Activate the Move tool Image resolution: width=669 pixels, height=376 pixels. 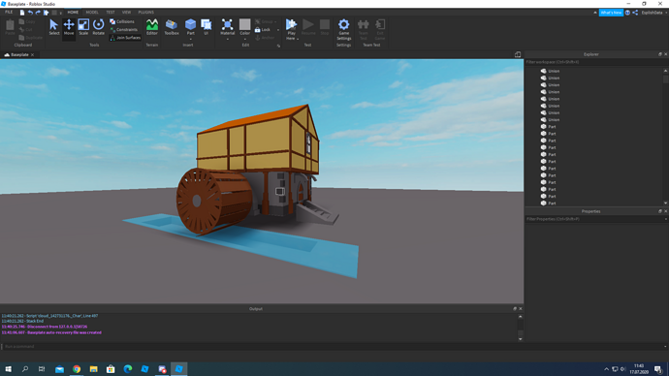pyautogui.click(x=69, y=27)
